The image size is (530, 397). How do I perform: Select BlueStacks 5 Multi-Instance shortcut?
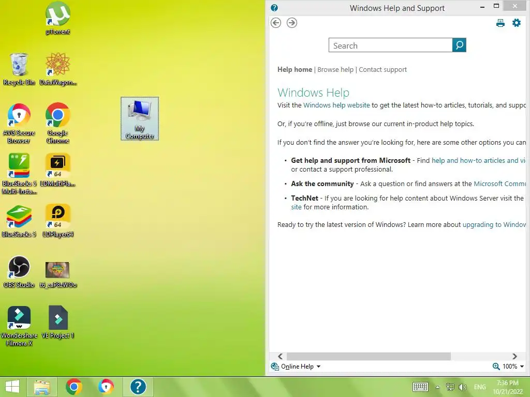click(19, 174)
